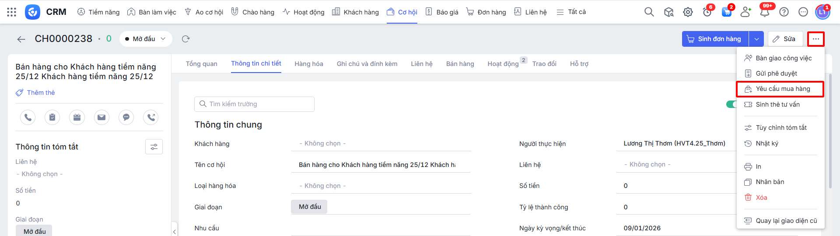This screenshot has height=236, width=840.
Task: Open the settings gear icon
Action: coord(688,12)
